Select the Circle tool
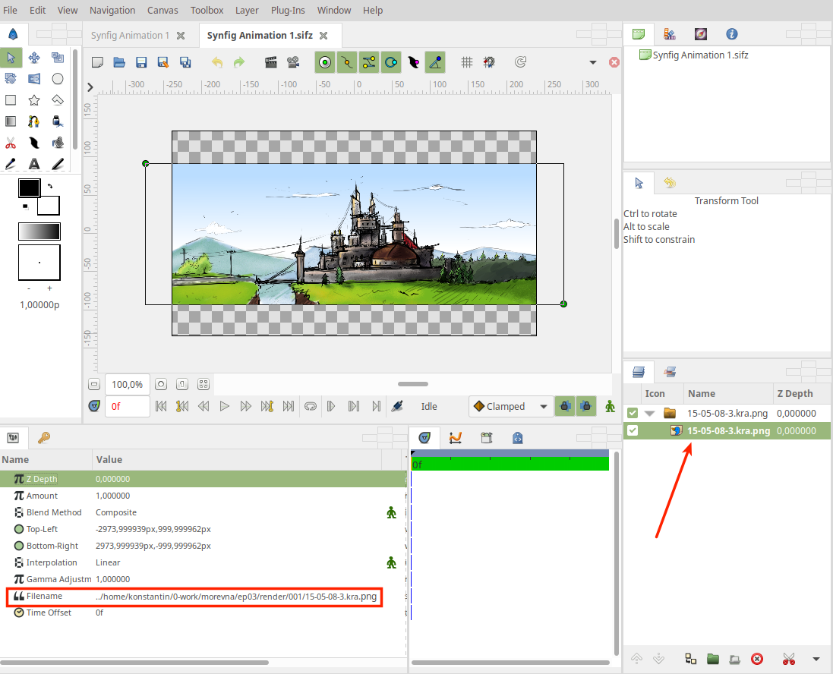Image resolution: width=833 pixels, height=674 pixels. click(58, 79)
